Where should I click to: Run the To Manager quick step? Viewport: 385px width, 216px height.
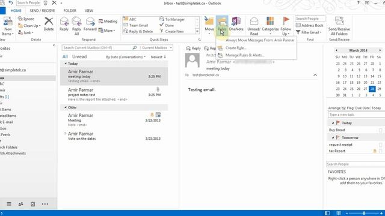coord(172,19)
